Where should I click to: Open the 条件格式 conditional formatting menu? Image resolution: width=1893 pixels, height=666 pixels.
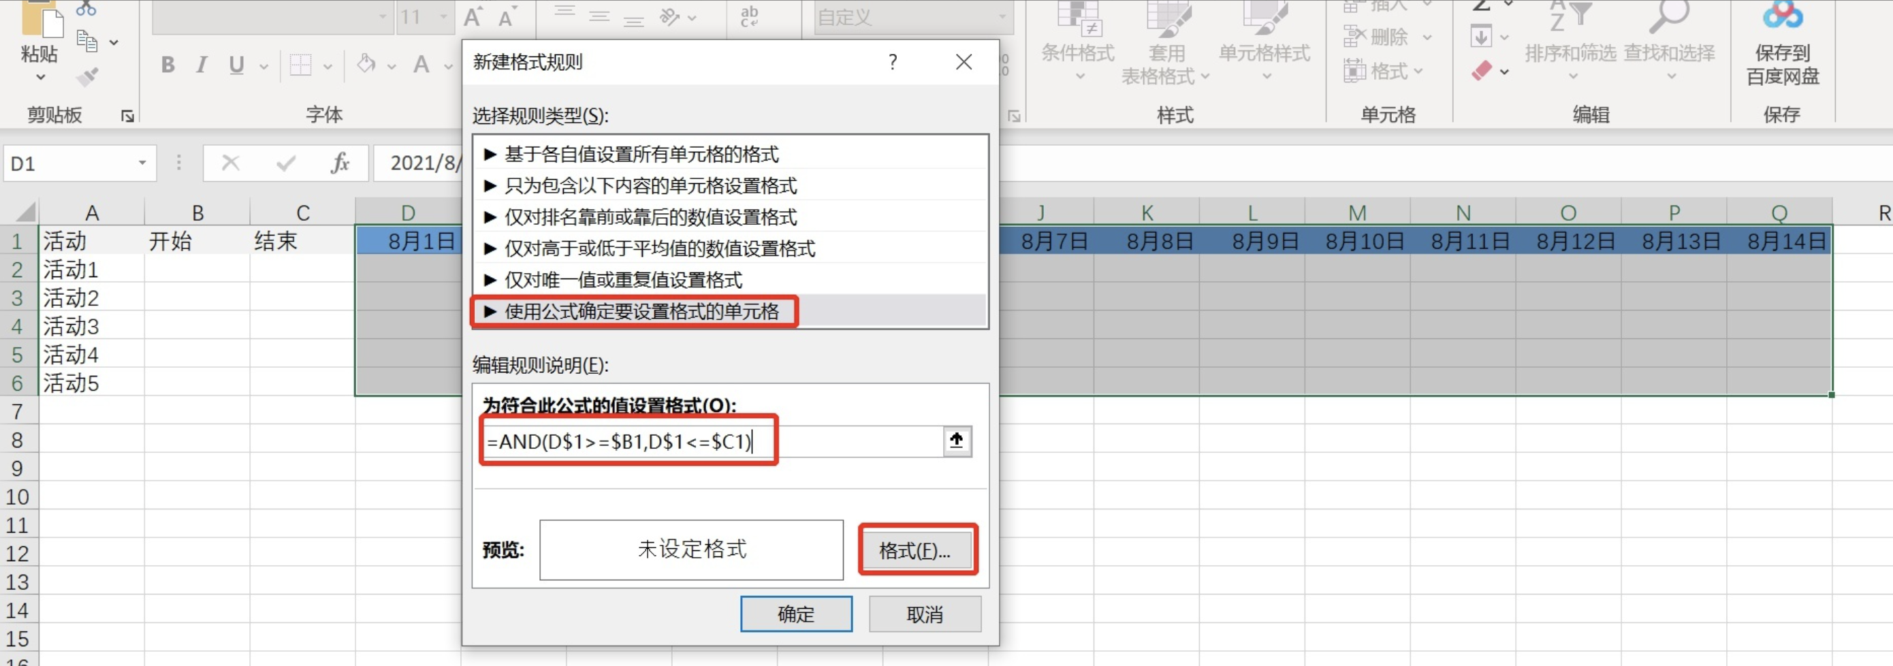coord(1078,40)
